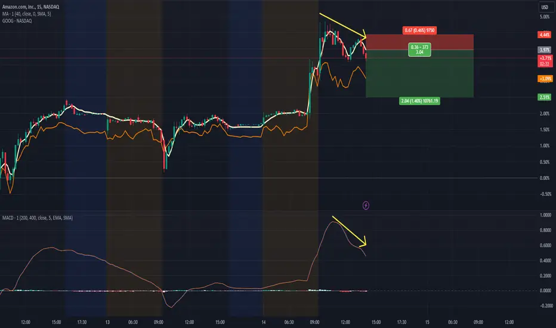Click the green profit zone of short position
The image size is (556, 328).
(419, 74)
